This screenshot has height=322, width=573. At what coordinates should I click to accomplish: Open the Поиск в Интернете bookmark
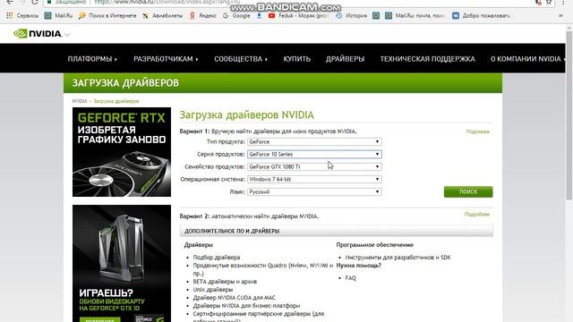(x=107, y=16)
